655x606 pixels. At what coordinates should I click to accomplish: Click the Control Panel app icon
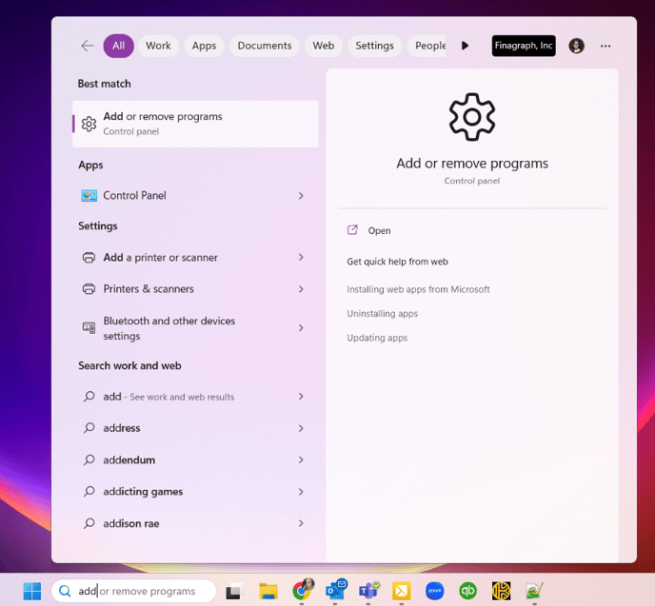(89, 195)
